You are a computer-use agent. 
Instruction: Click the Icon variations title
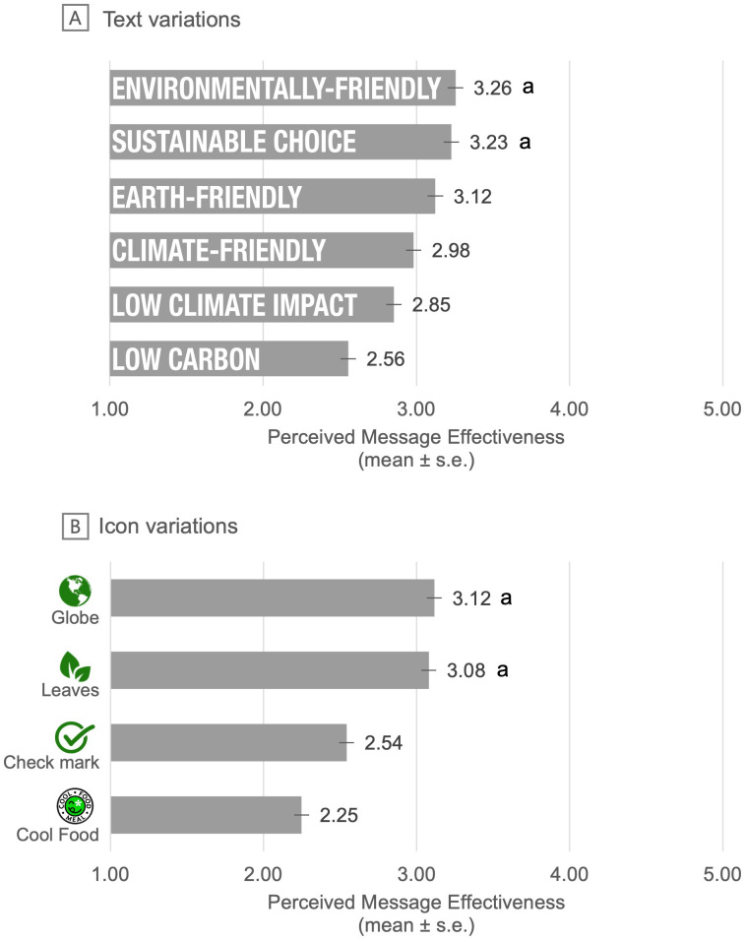point(168,526)
